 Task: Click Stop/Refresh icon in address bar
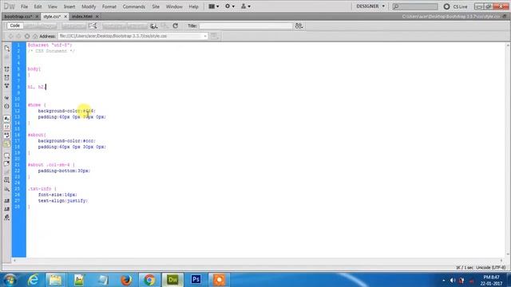[x=27, y=36]
